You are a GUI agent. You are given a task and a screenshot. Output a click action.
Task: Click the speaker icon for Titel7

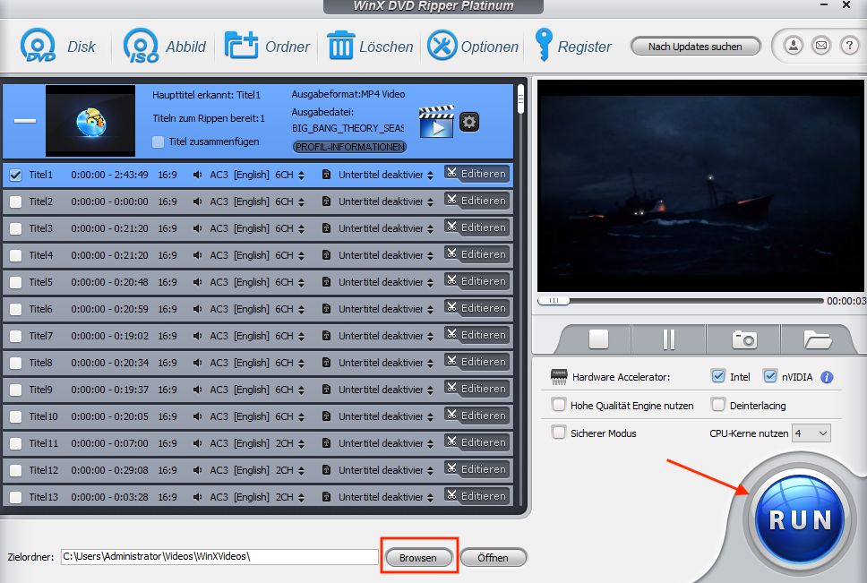coord(197,336)
